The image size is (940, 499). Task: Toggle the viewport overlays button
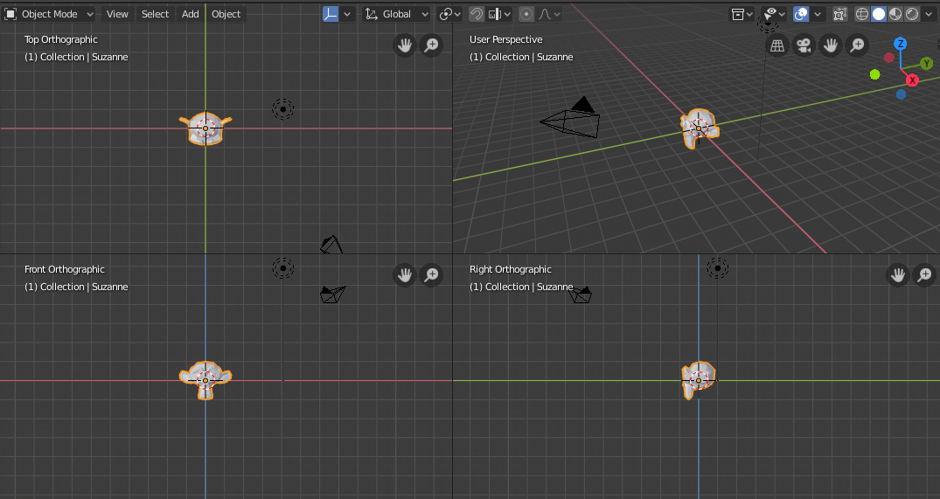pos(801,14)
